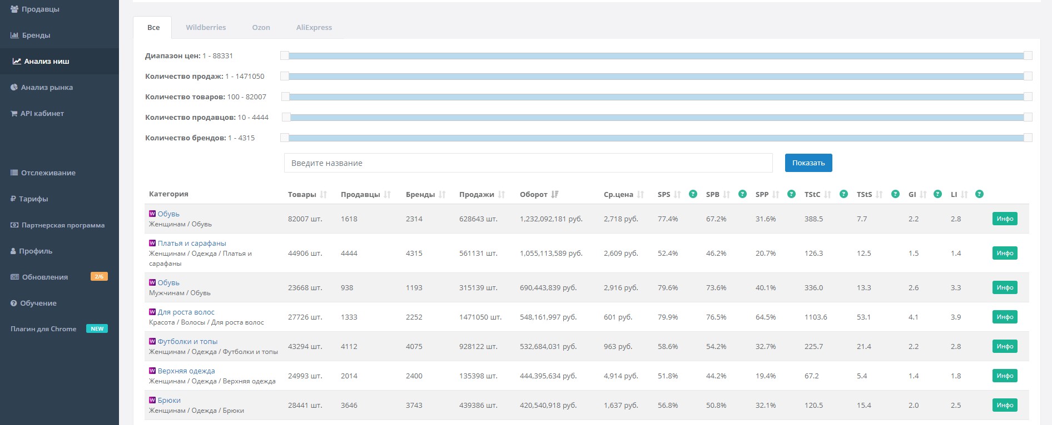Sort table by Товары column arrows
The width and height of the screenshot is (1052, 425).
(324, 194)
